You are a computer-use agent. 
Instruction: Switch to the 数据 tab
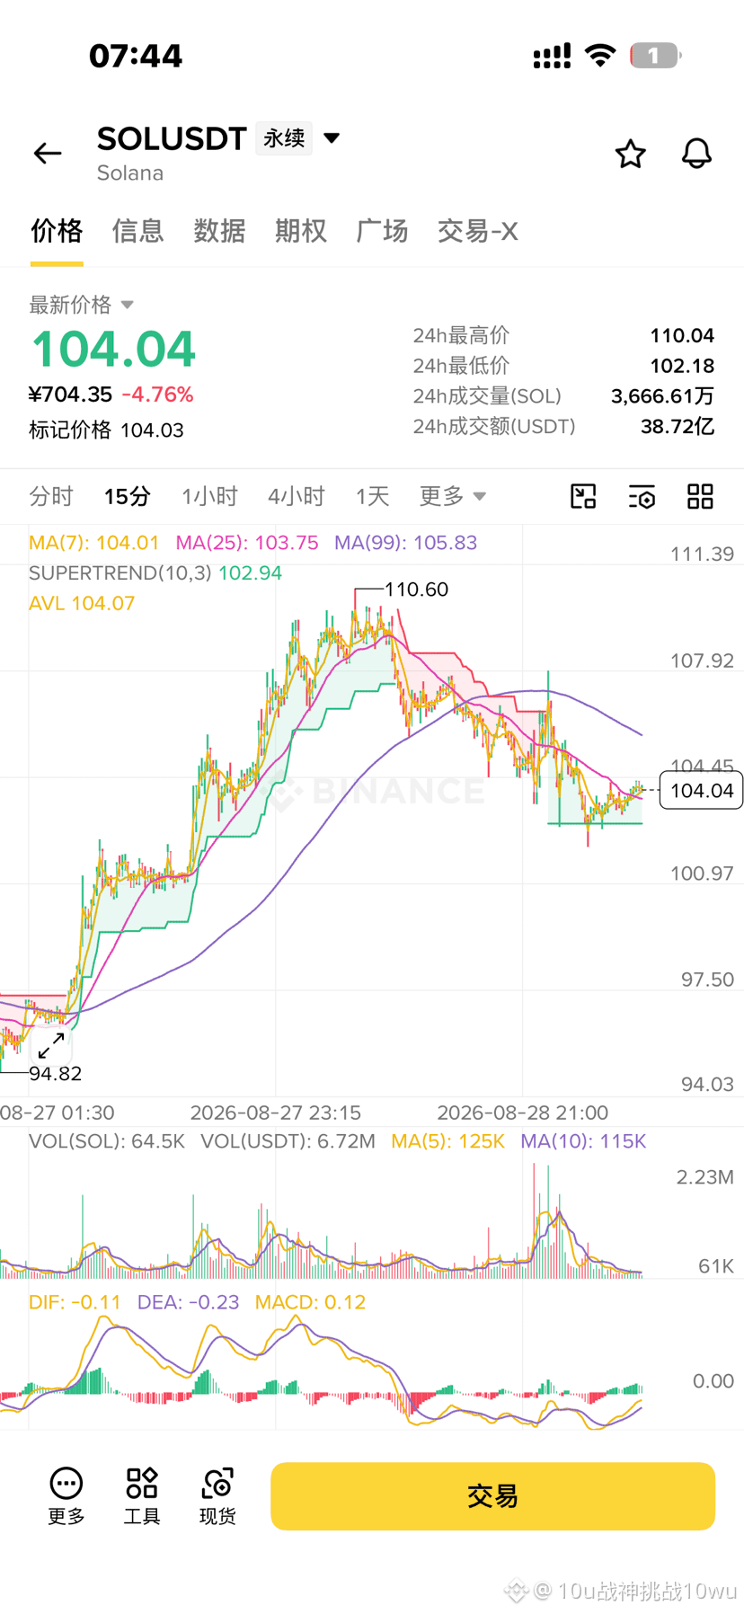pos(219,231)
